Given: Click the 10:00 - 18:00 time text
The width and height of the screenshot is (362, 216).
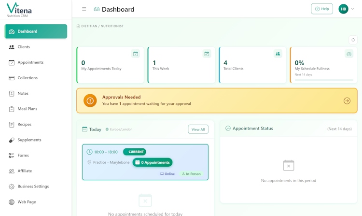Looking at the screenshot, I should tap(106, 152).
